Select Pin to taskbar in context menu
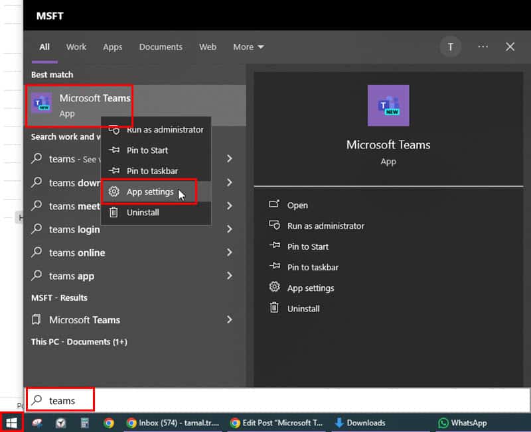 (156, 171)
